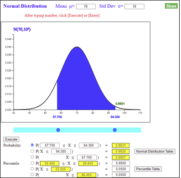
Task: Click the N(70,10²) graph title
Action: coord(22,29)
